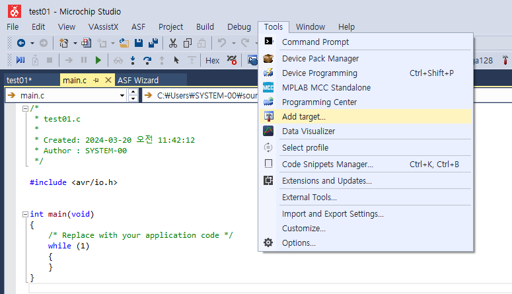Open the Project menu

(170, 27)
